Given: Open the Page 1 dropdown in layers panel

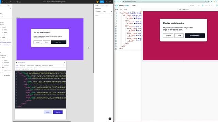Looking at the screenshot, I should pos(9,5).
